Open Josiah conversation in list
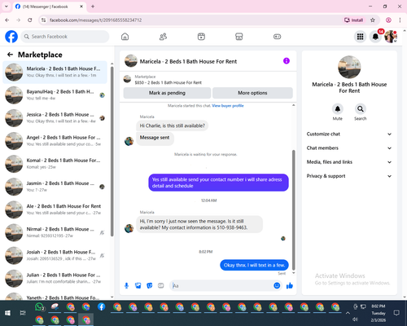 click(x=55, y=255)
